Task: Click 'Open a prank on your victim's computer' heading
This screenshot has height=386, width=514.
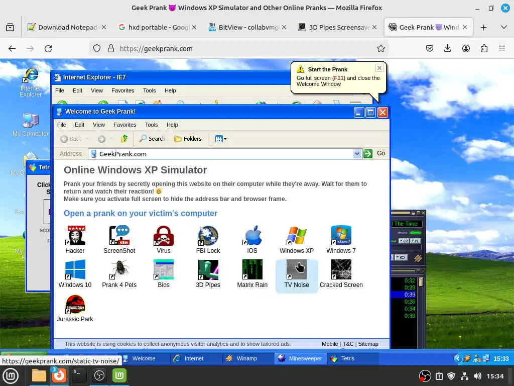Action: (141, 213)
